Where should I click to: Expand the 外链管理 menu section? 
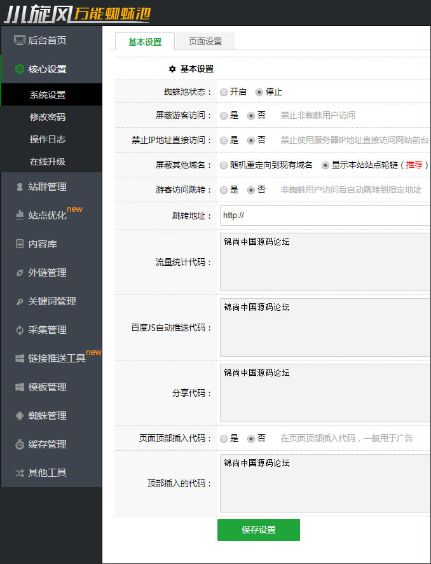[x=51, y=272]
